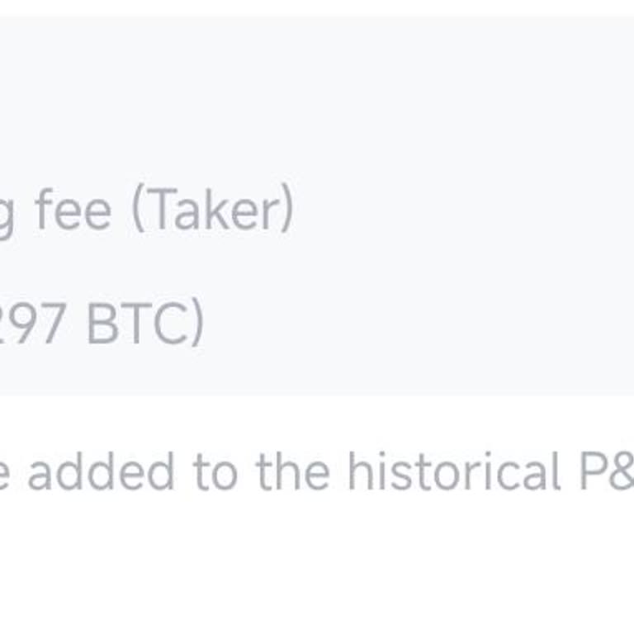Click the opening parenthesis before "Taker"
This screenshot has height=634, width=634.
tap(139, 211)
